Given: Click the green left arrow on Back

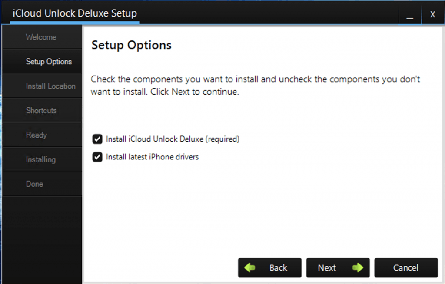Looking at the screenshot, I should point(250,267).
